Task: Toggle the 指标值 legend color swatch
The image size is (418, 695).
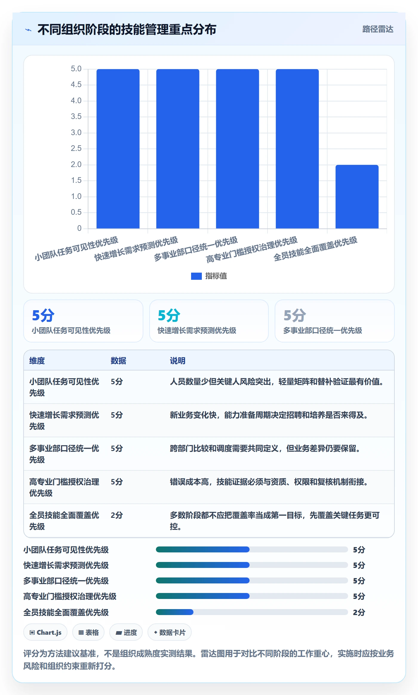Action: 196,276
